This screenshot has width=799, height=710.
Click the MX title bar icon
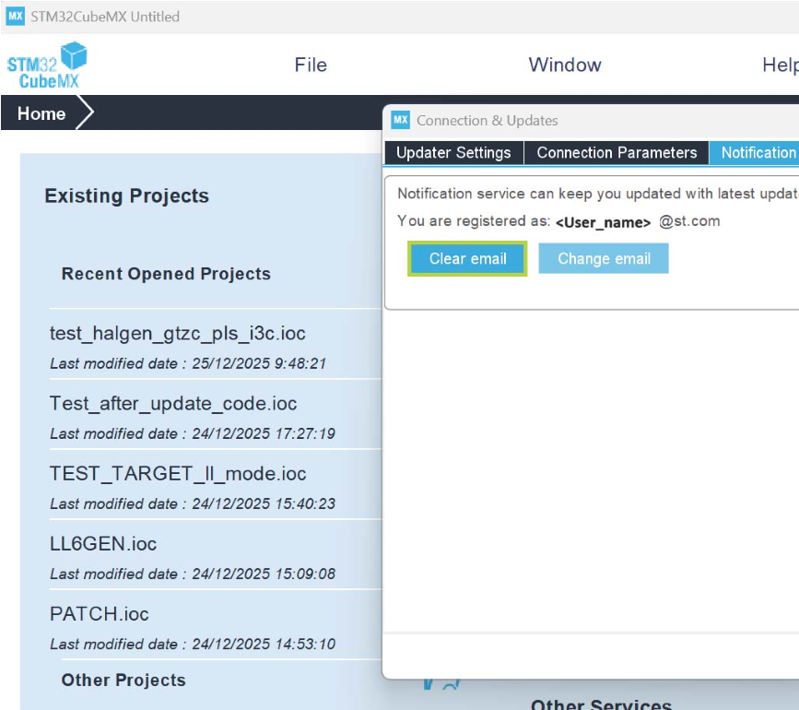(16, 17)
